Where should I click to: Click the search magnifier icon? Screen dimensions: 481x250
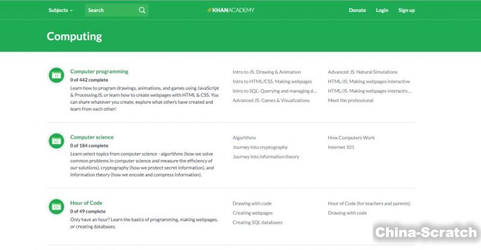pyautogui.click(x=142, y=10)
